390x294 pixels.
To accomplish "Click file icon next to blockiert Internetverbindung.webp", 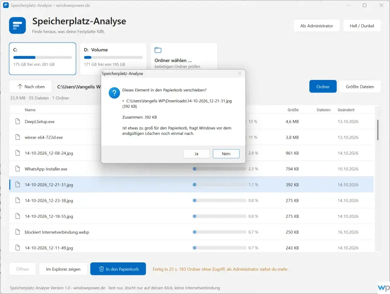I will point(18,232).
